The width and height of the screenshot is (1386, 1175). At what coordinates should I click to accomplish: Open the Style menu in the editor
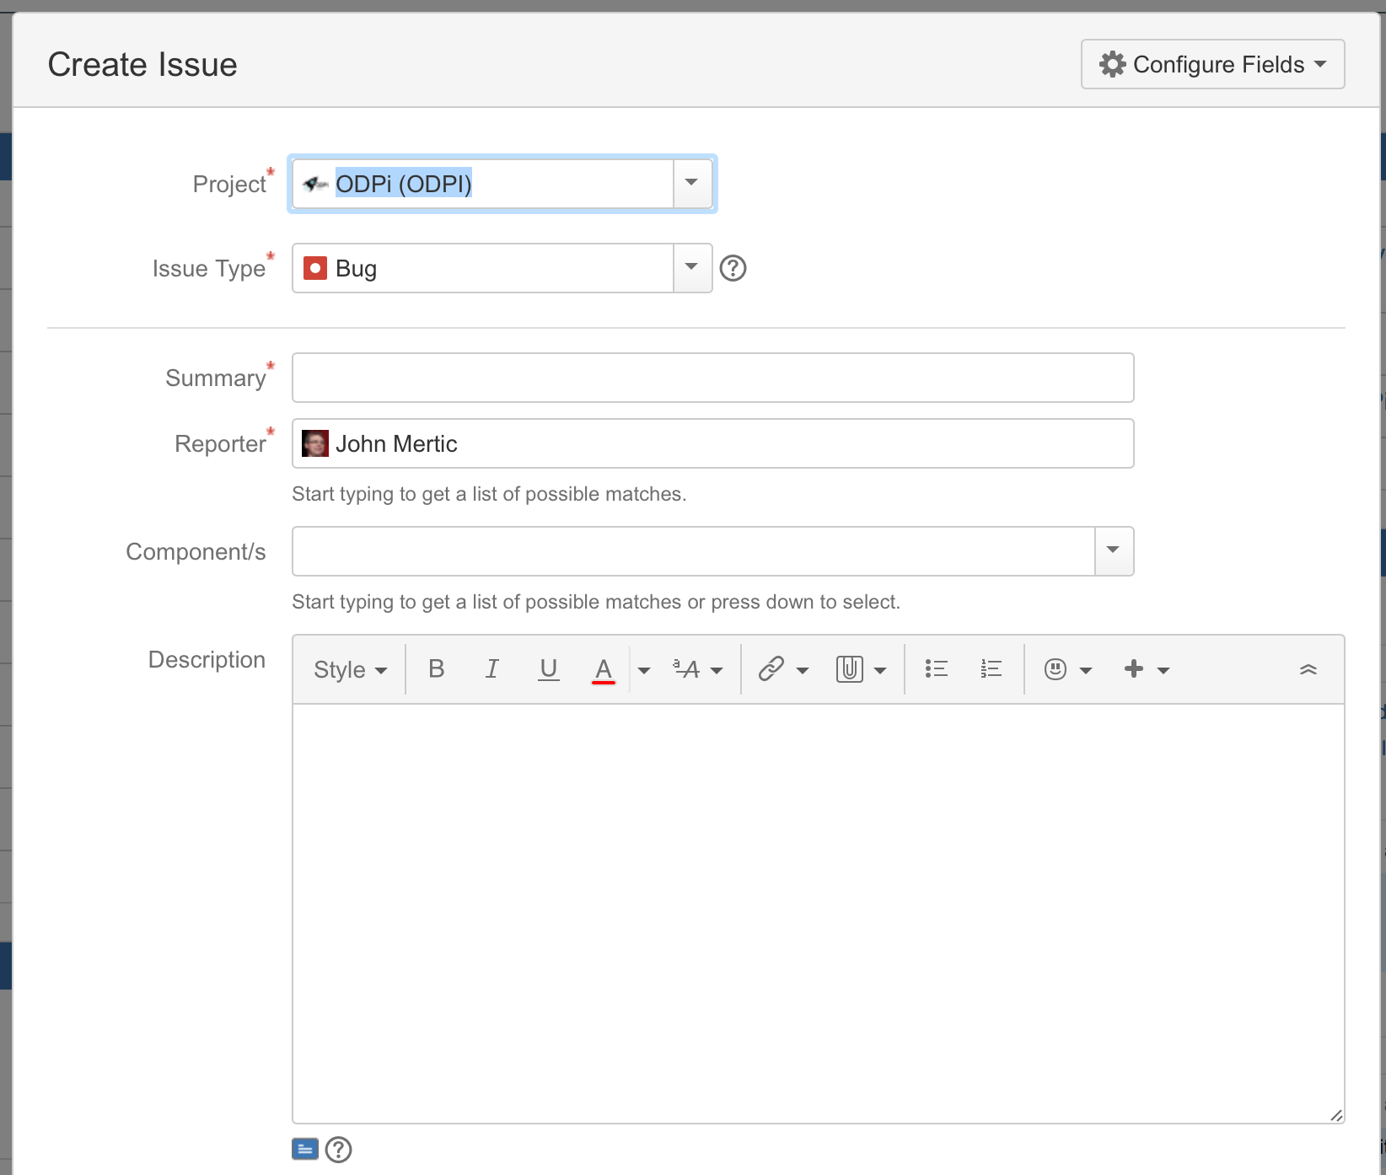pos(349,668)
